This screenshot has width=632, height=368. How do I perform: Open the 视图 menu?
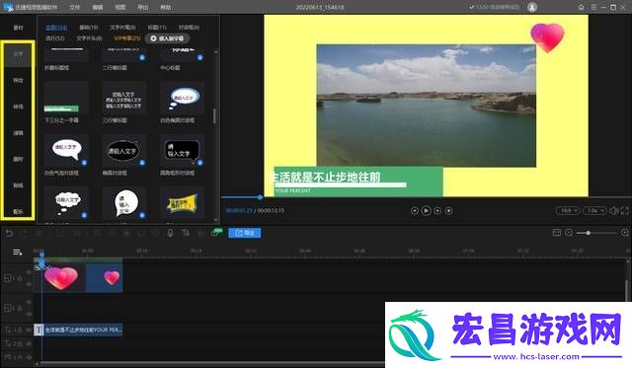[x=120, y=7]
